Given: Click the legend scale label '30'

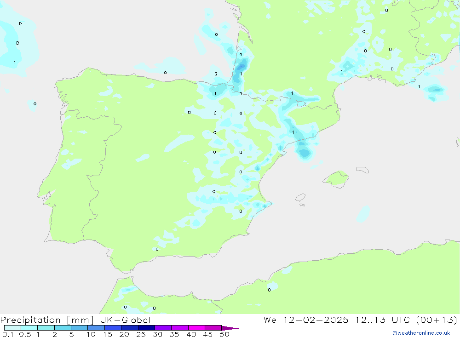Looking at the screenshot, I should tap(158, 334).
